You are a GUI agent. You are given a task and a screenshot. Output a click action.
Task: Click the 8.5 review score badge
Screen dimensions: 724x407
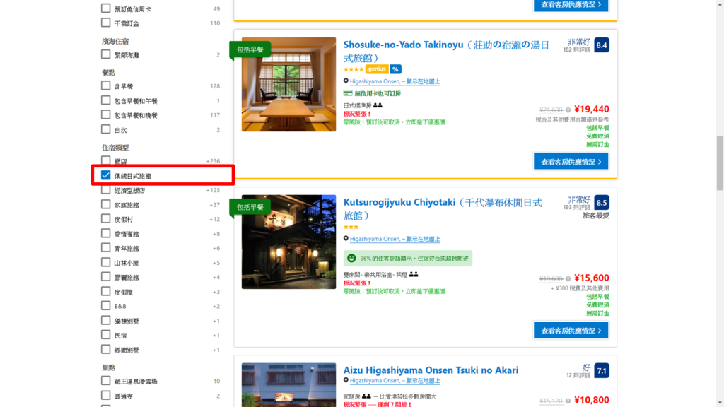pyautogui.click(x=602, y=203)
